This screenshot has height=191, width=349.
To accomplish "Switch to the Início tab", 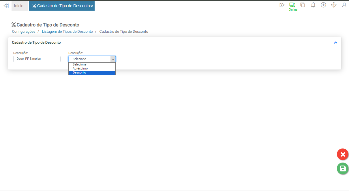I will pyautogui.click(x=19, y=6).
